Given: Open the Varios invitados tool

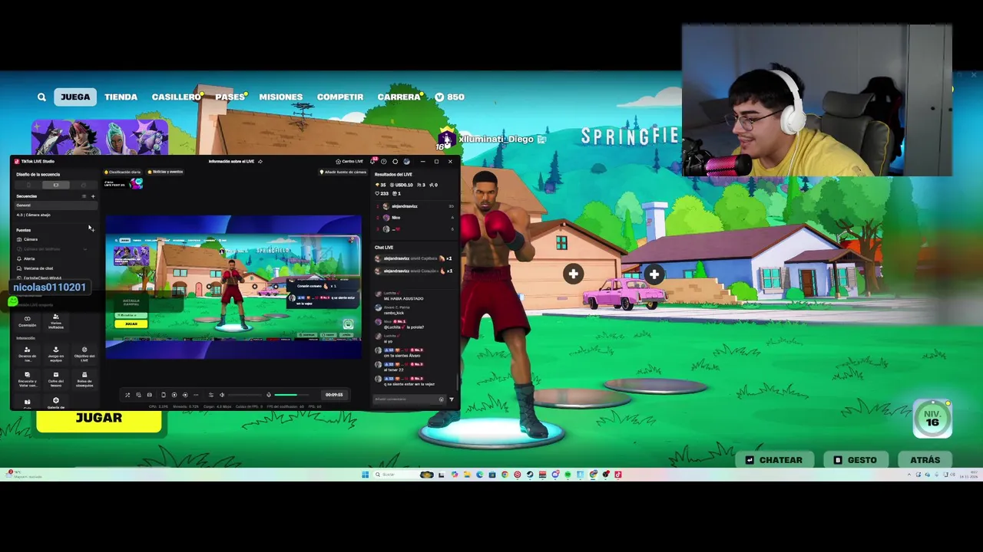Looking at the screenshot, I should pyautogui.click(x=56, y=321).
